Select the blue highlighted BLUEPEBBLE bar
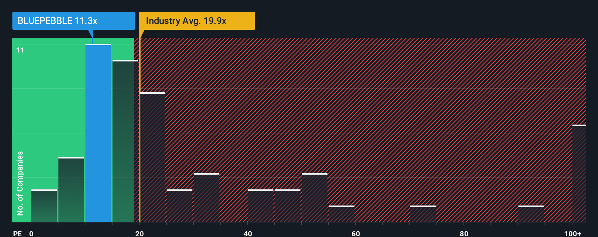The width and height of the screenshot is (598, 237). pos(98,133)
